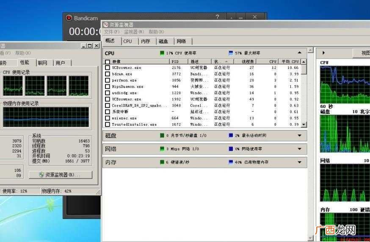The width and height of the screenshot is (370, 242).
Task: Expand the 内存 section arrow
Action: pyautogui.click(x=299, y=162)
